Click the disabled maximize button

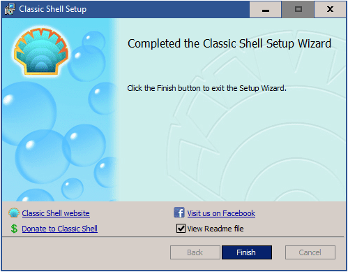(x=298, y=9)
